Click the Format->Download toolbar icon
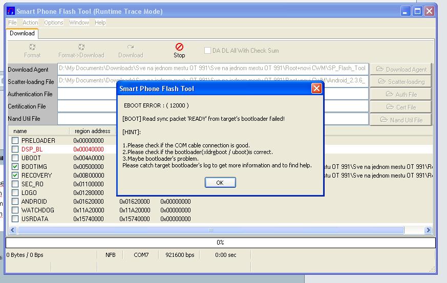This screenshot has width=447, height=283. point(81,47)
